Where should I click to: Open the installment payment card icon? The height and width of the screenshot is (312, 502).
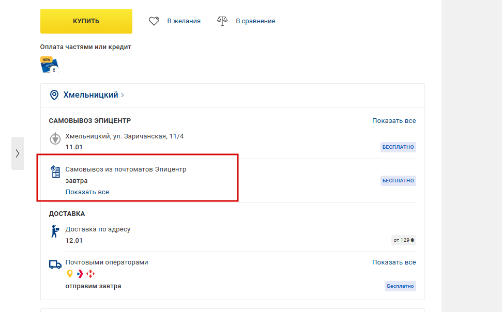click(x=49, y=65)
